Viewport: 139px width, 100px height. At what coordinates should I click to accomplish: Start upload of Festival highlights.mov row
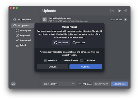[126, 20]
